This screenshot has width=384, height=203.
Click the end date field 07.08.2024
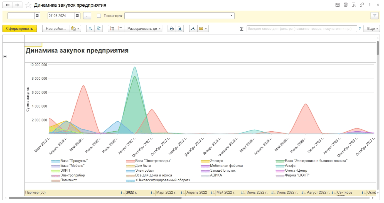(x=61, y=16)
